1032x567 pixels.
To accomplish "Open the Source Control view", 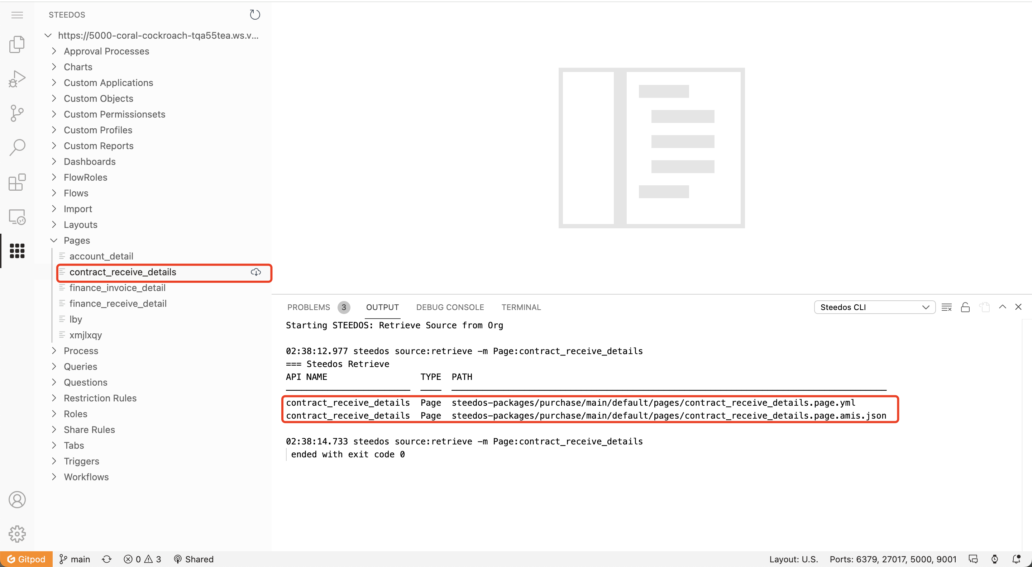I will [17, 113].
